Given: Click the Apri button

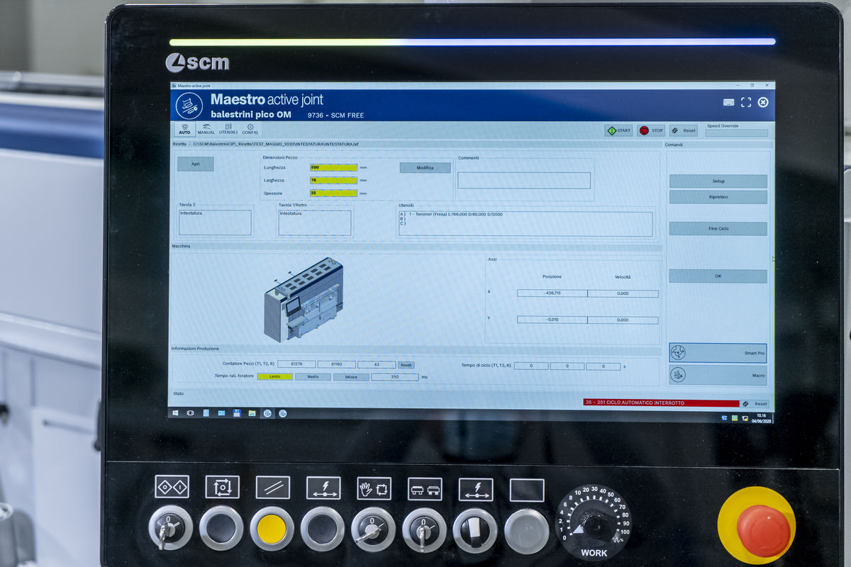Looking at the screenshot, I should click(196, 164).
